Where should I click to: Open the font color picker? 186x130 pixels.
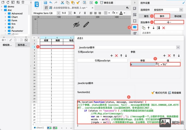[121, 13]
